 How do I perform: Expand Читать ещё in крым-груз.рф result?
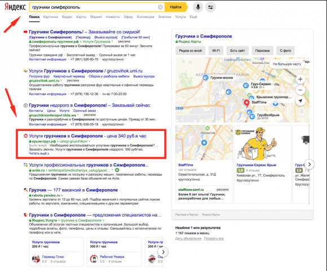coord(39,154)
